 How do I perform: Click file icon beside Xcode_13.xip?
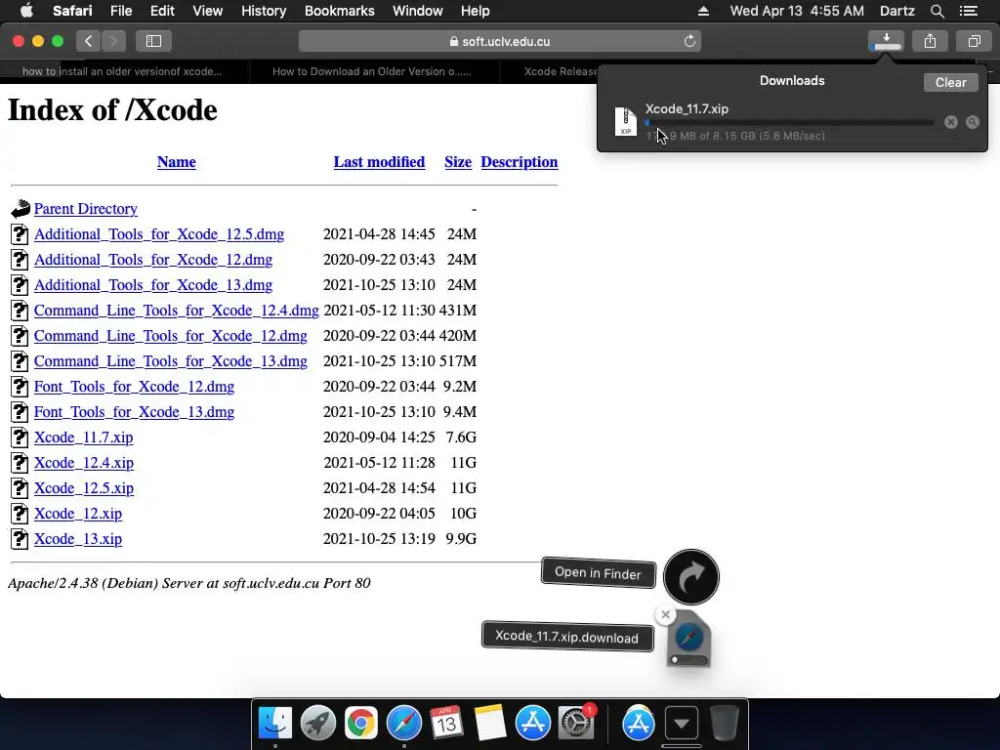coord(20,539)
